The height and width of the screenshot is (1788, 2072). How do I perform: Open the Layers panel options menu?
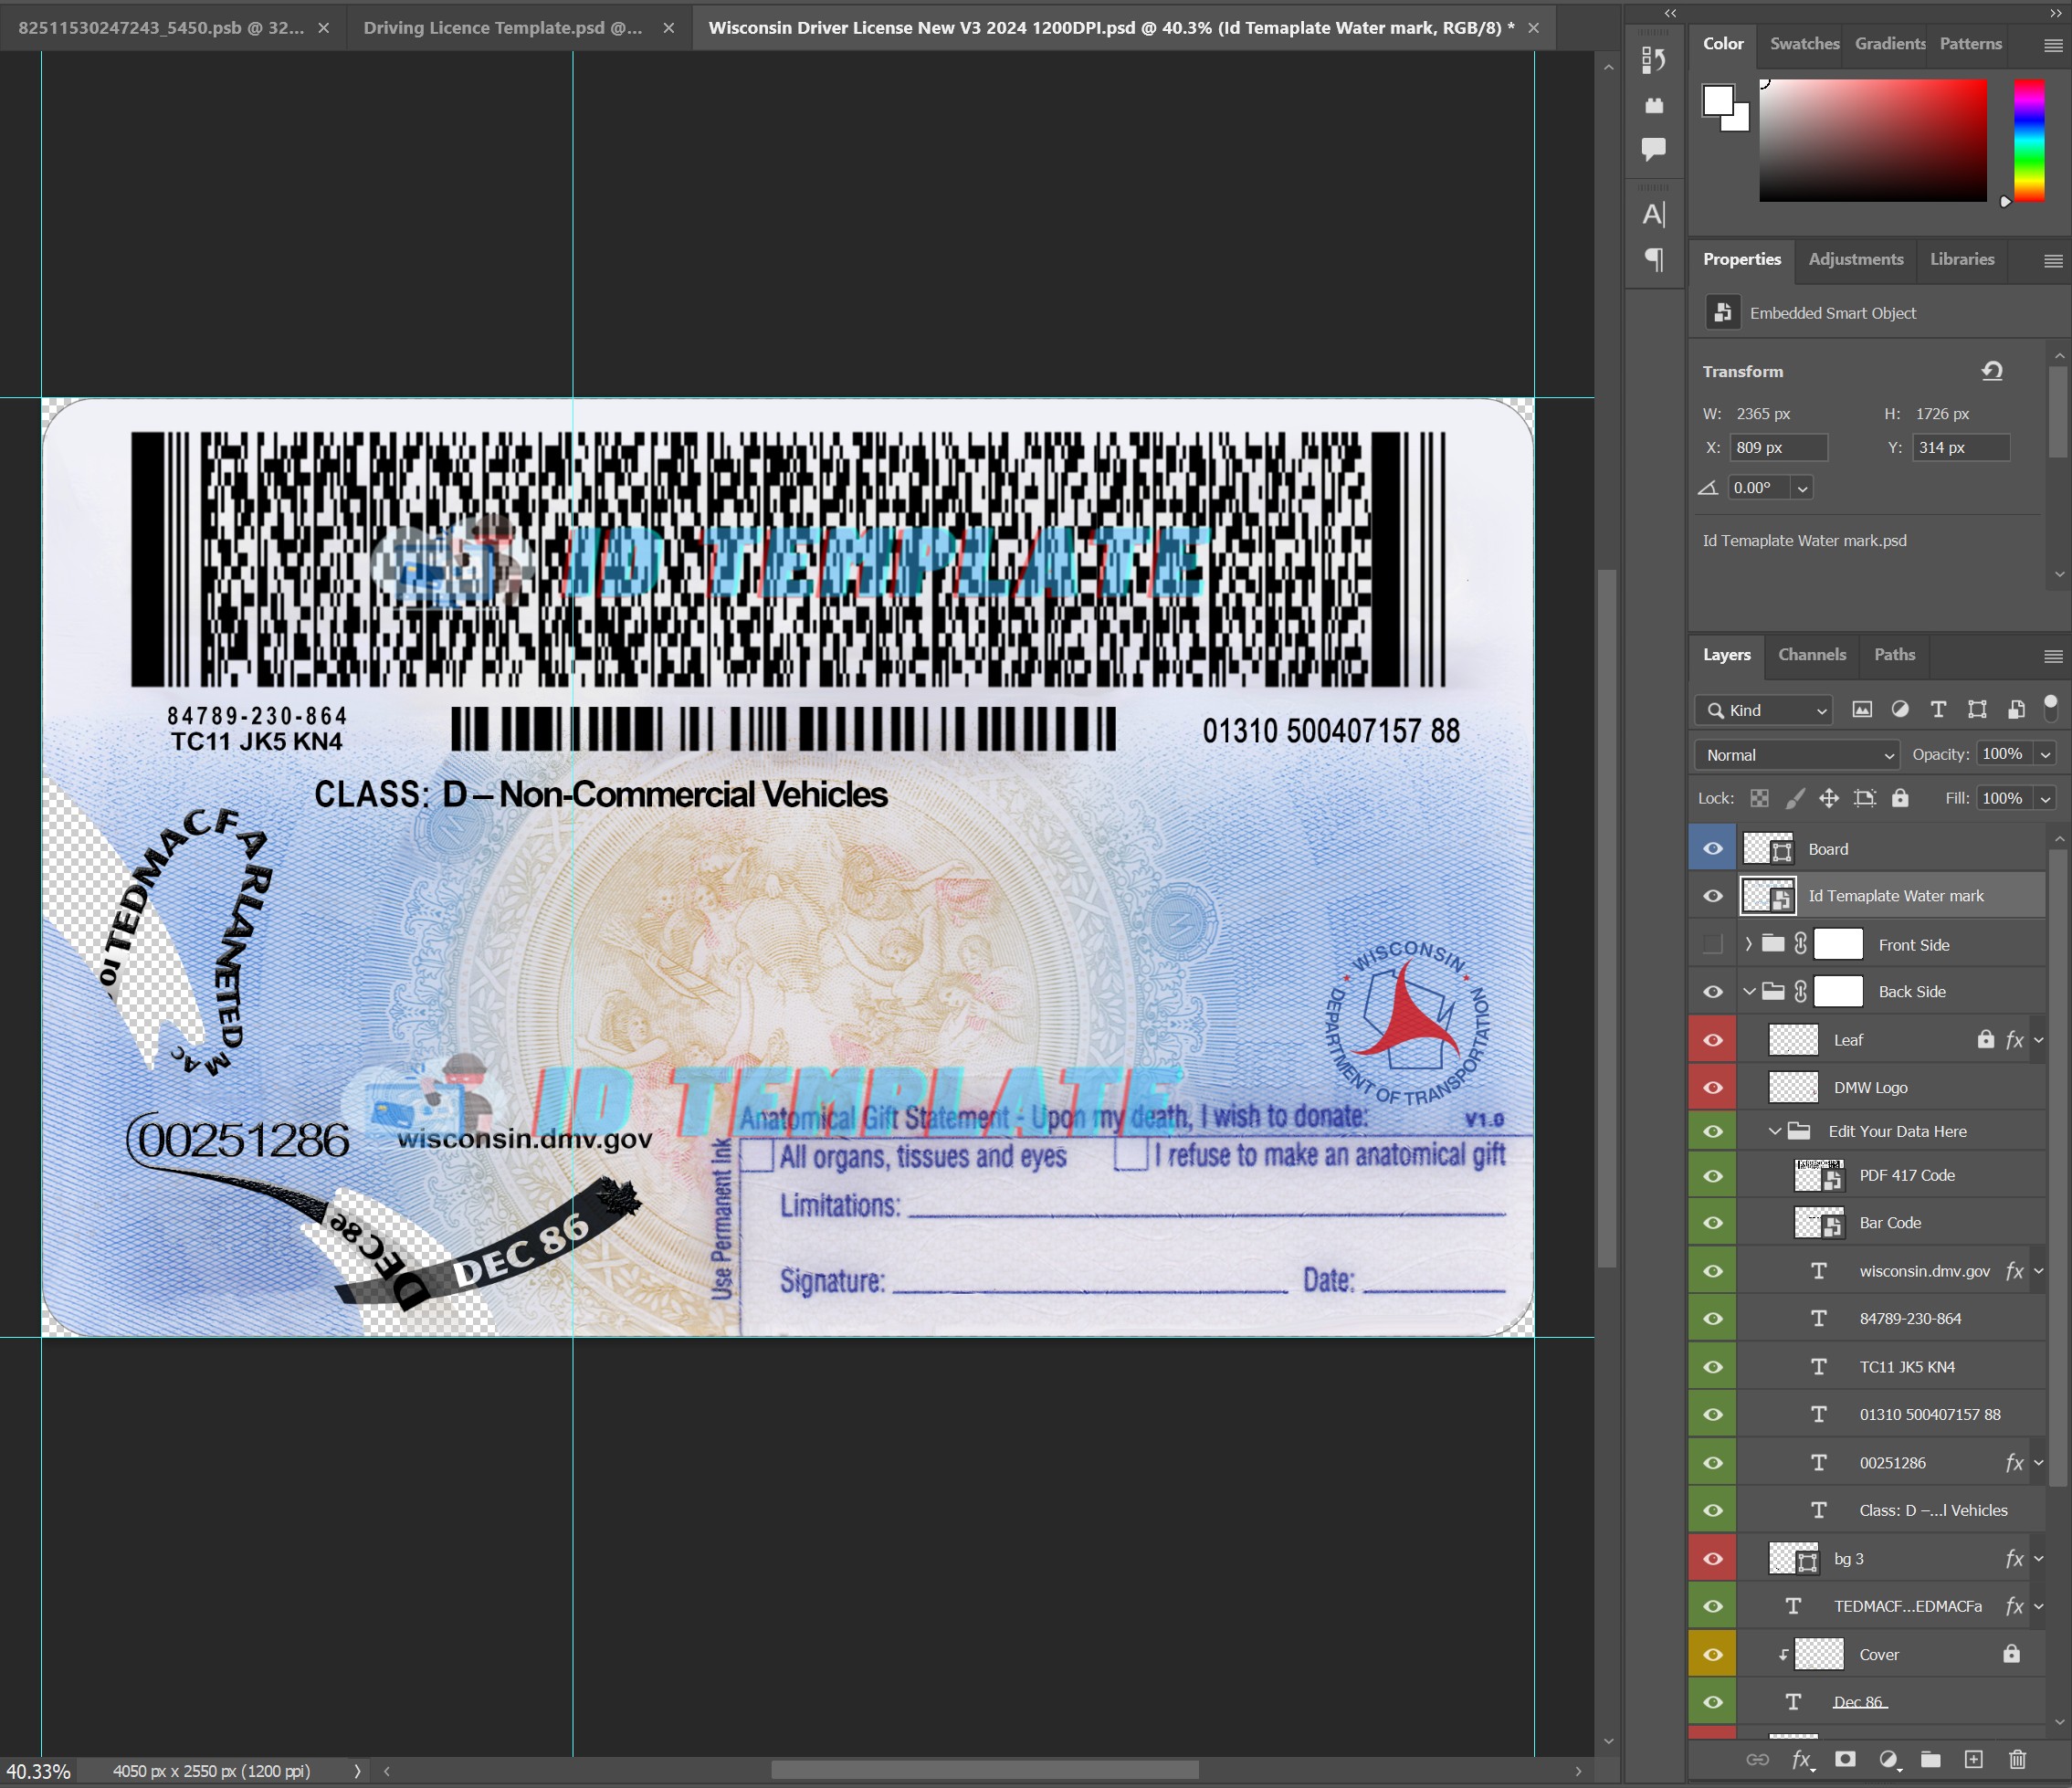[2053, 656]
